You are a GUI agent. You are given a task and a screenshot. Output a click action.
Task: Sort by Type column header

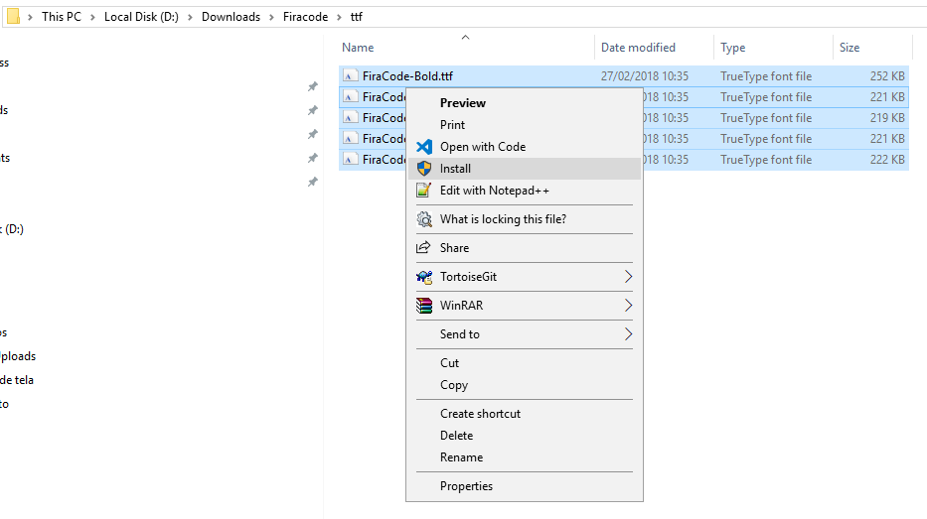(x=732, y=48)
